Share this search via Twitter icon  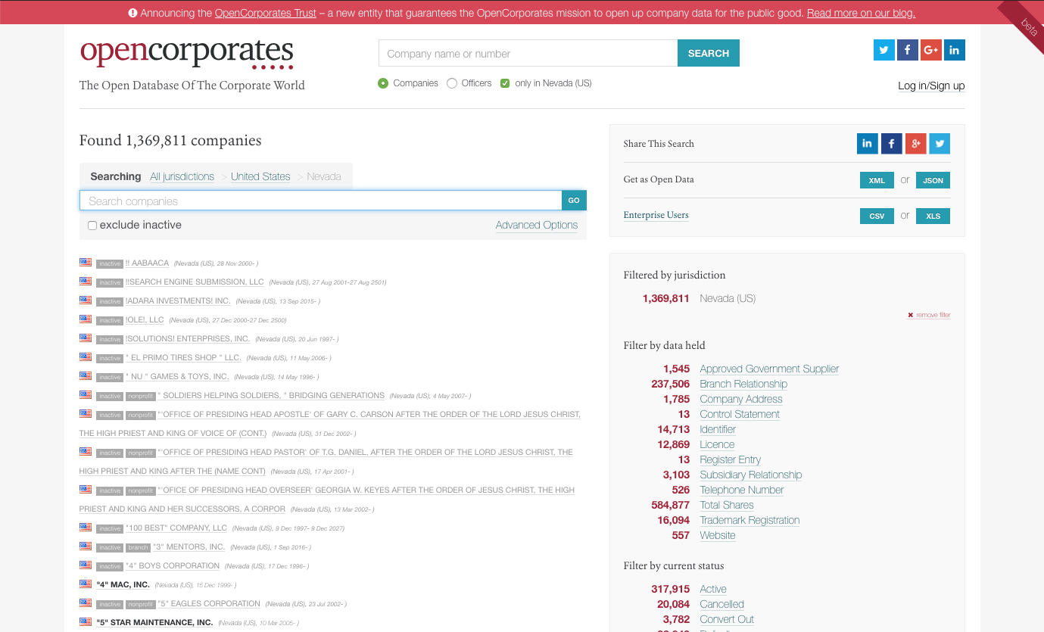(x=940, y=143)
